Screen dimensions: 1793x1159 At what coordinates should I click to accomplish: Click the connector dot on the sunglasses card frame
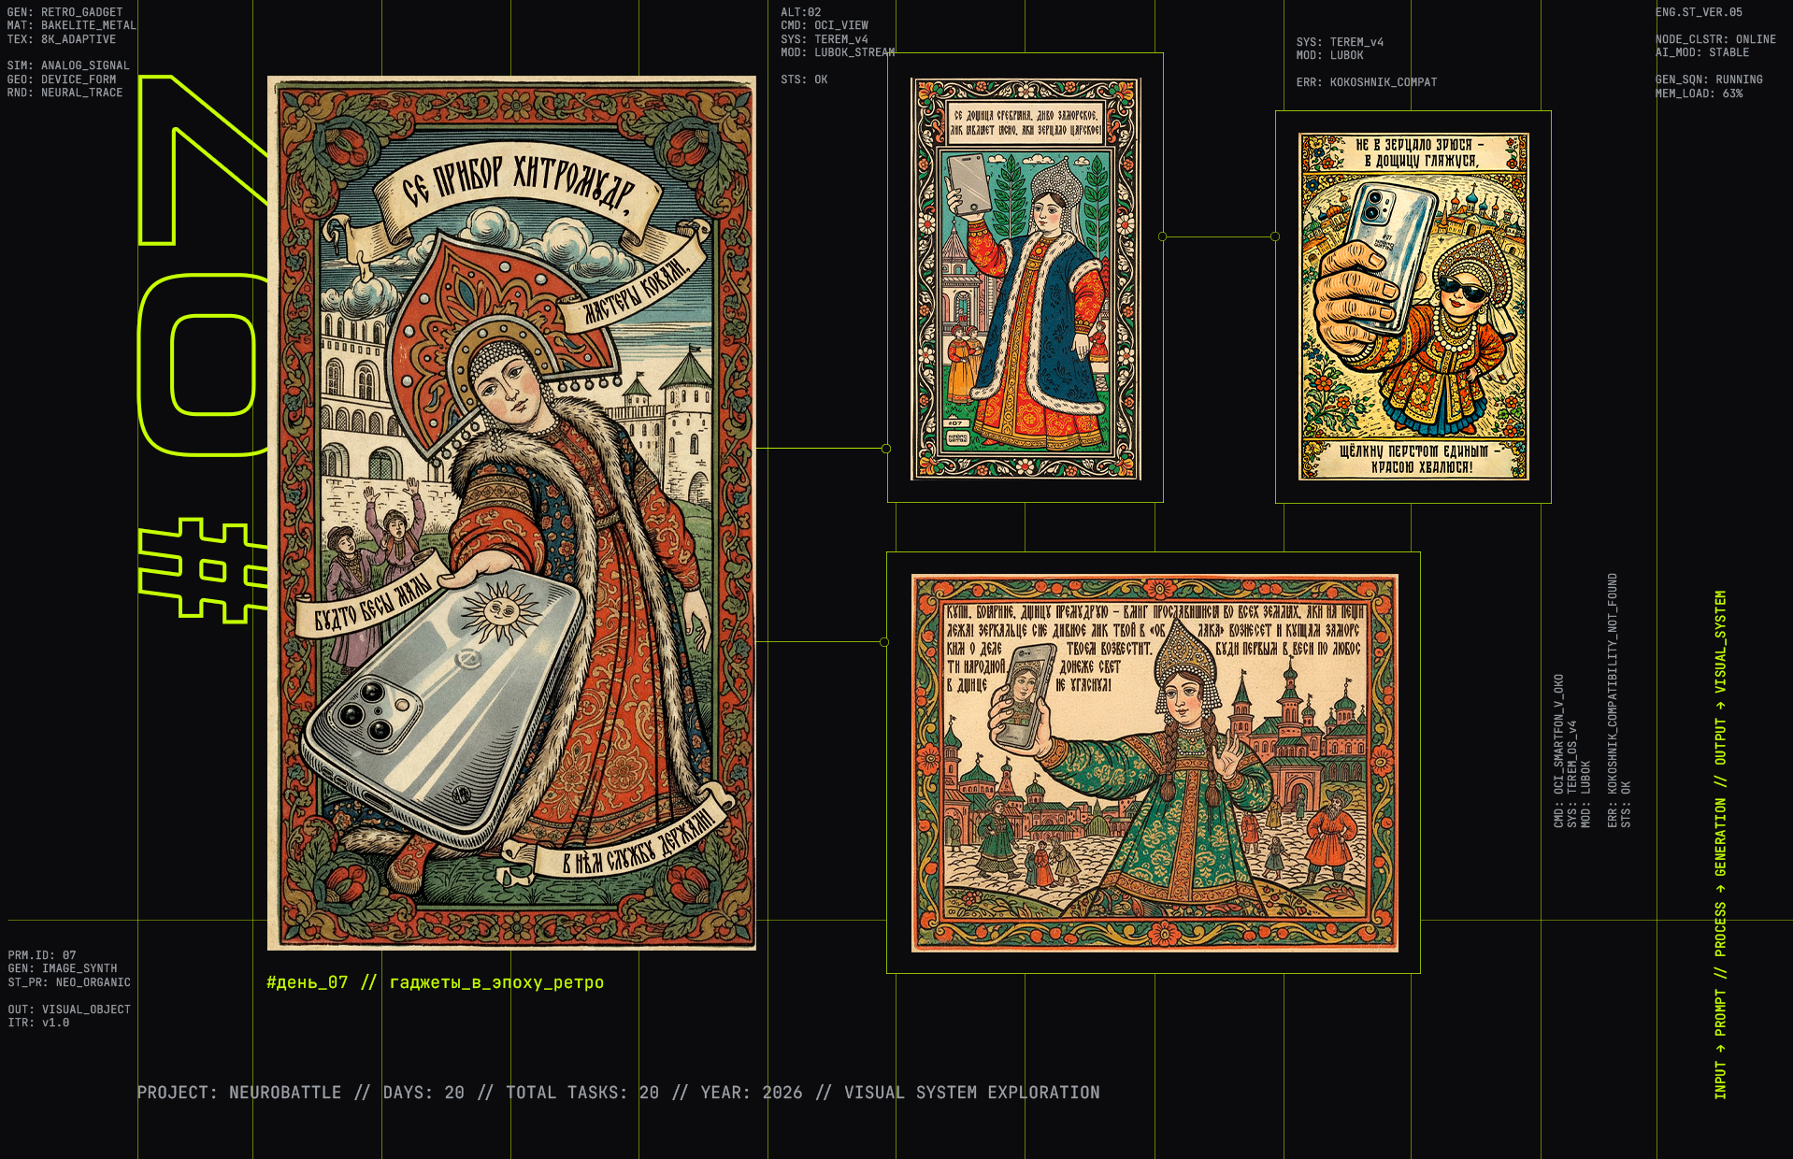pyautogui.click(x=1275, y=236)
